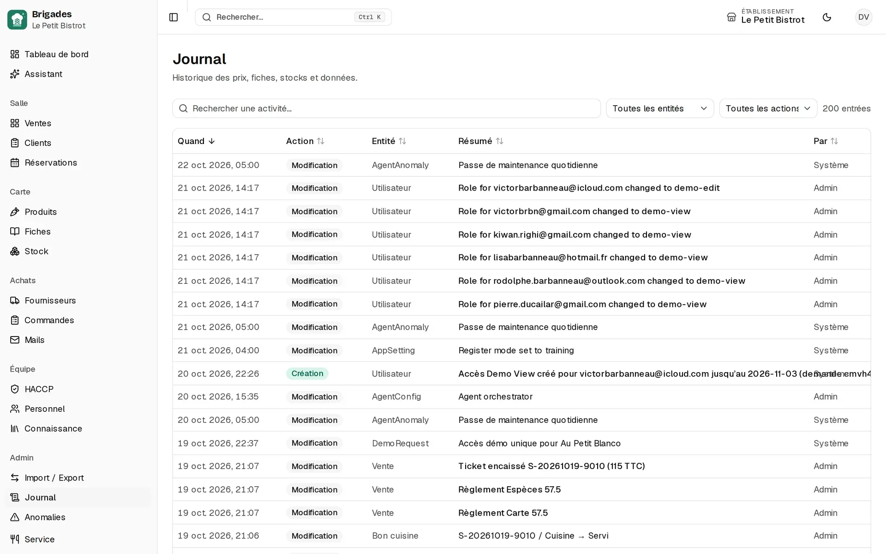The image size is (886, 554).
Task: Click the Rechercher une activité field
Action: click(387, 108)
